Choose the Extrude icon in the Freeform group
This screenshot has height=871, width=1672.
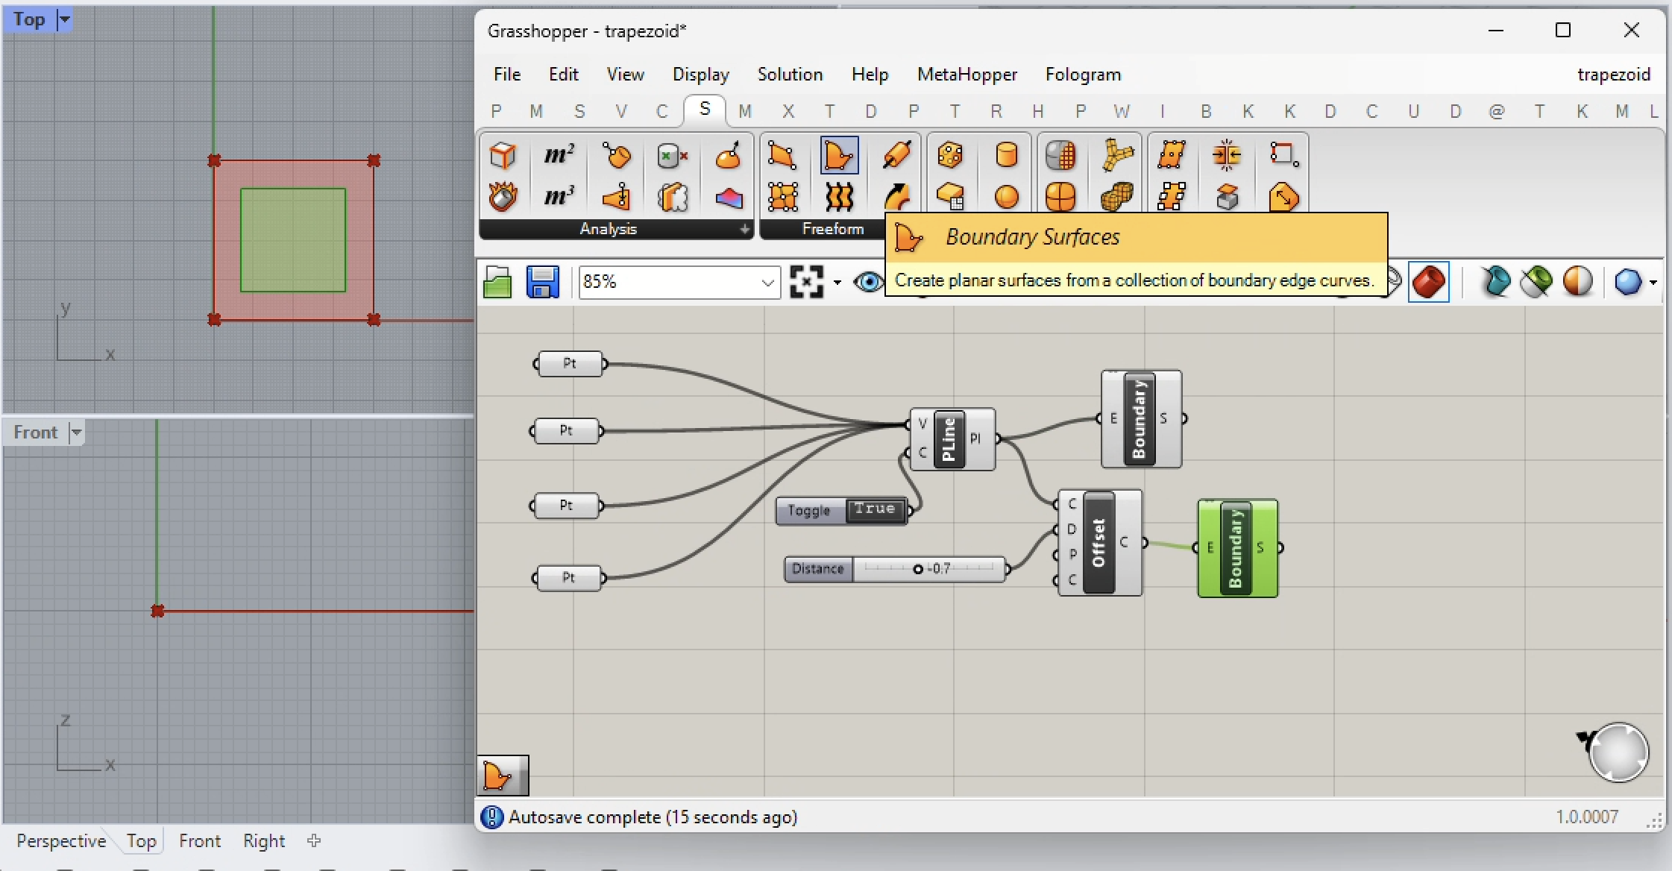point(896,155)
